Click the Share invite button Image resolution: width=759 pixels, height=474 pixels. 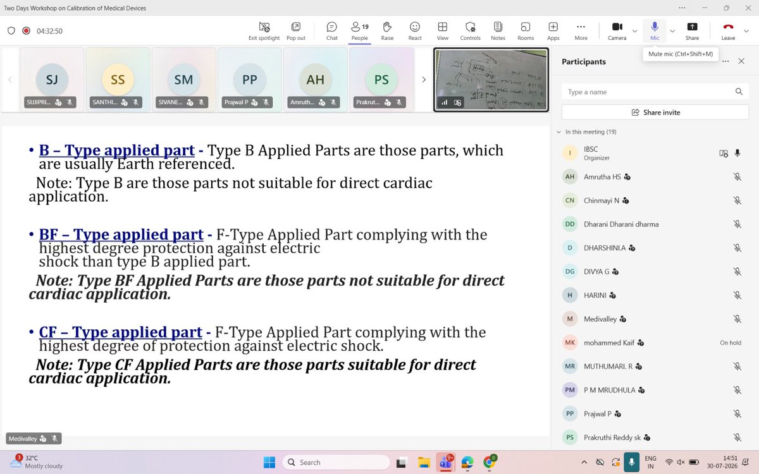[x=655, y=112]
